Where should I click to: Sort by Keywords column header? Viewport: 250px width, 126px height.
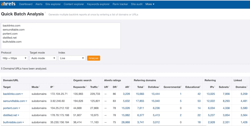(79, 87)
